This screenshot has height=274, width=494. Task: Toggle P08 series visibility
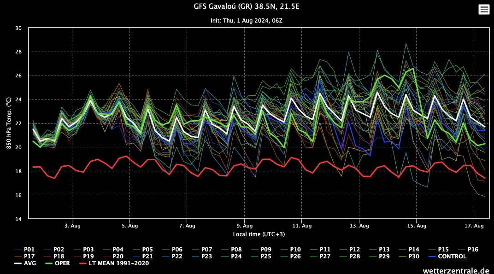pos(236,250)
